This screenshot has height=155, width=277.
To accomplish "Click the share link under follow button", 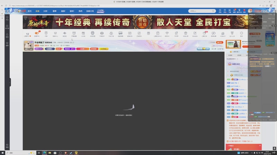I will [x=214, y=49].
